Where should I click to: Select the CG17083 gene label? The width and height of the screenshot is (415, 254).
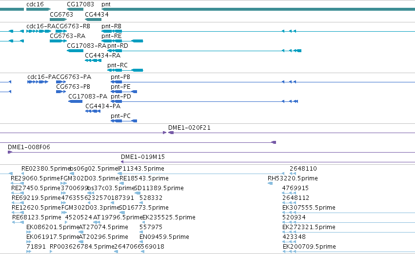click(x=80, y=4)
